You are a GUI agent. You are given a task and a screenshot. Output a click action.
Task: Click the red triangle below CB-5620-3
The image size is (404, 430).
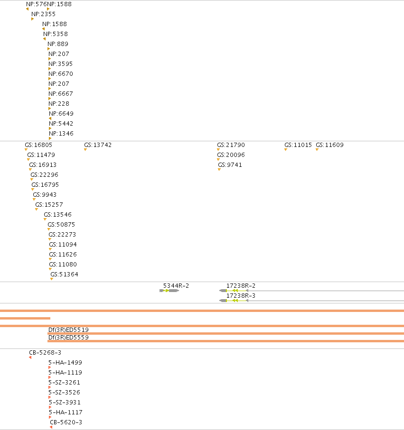point(51,427)
